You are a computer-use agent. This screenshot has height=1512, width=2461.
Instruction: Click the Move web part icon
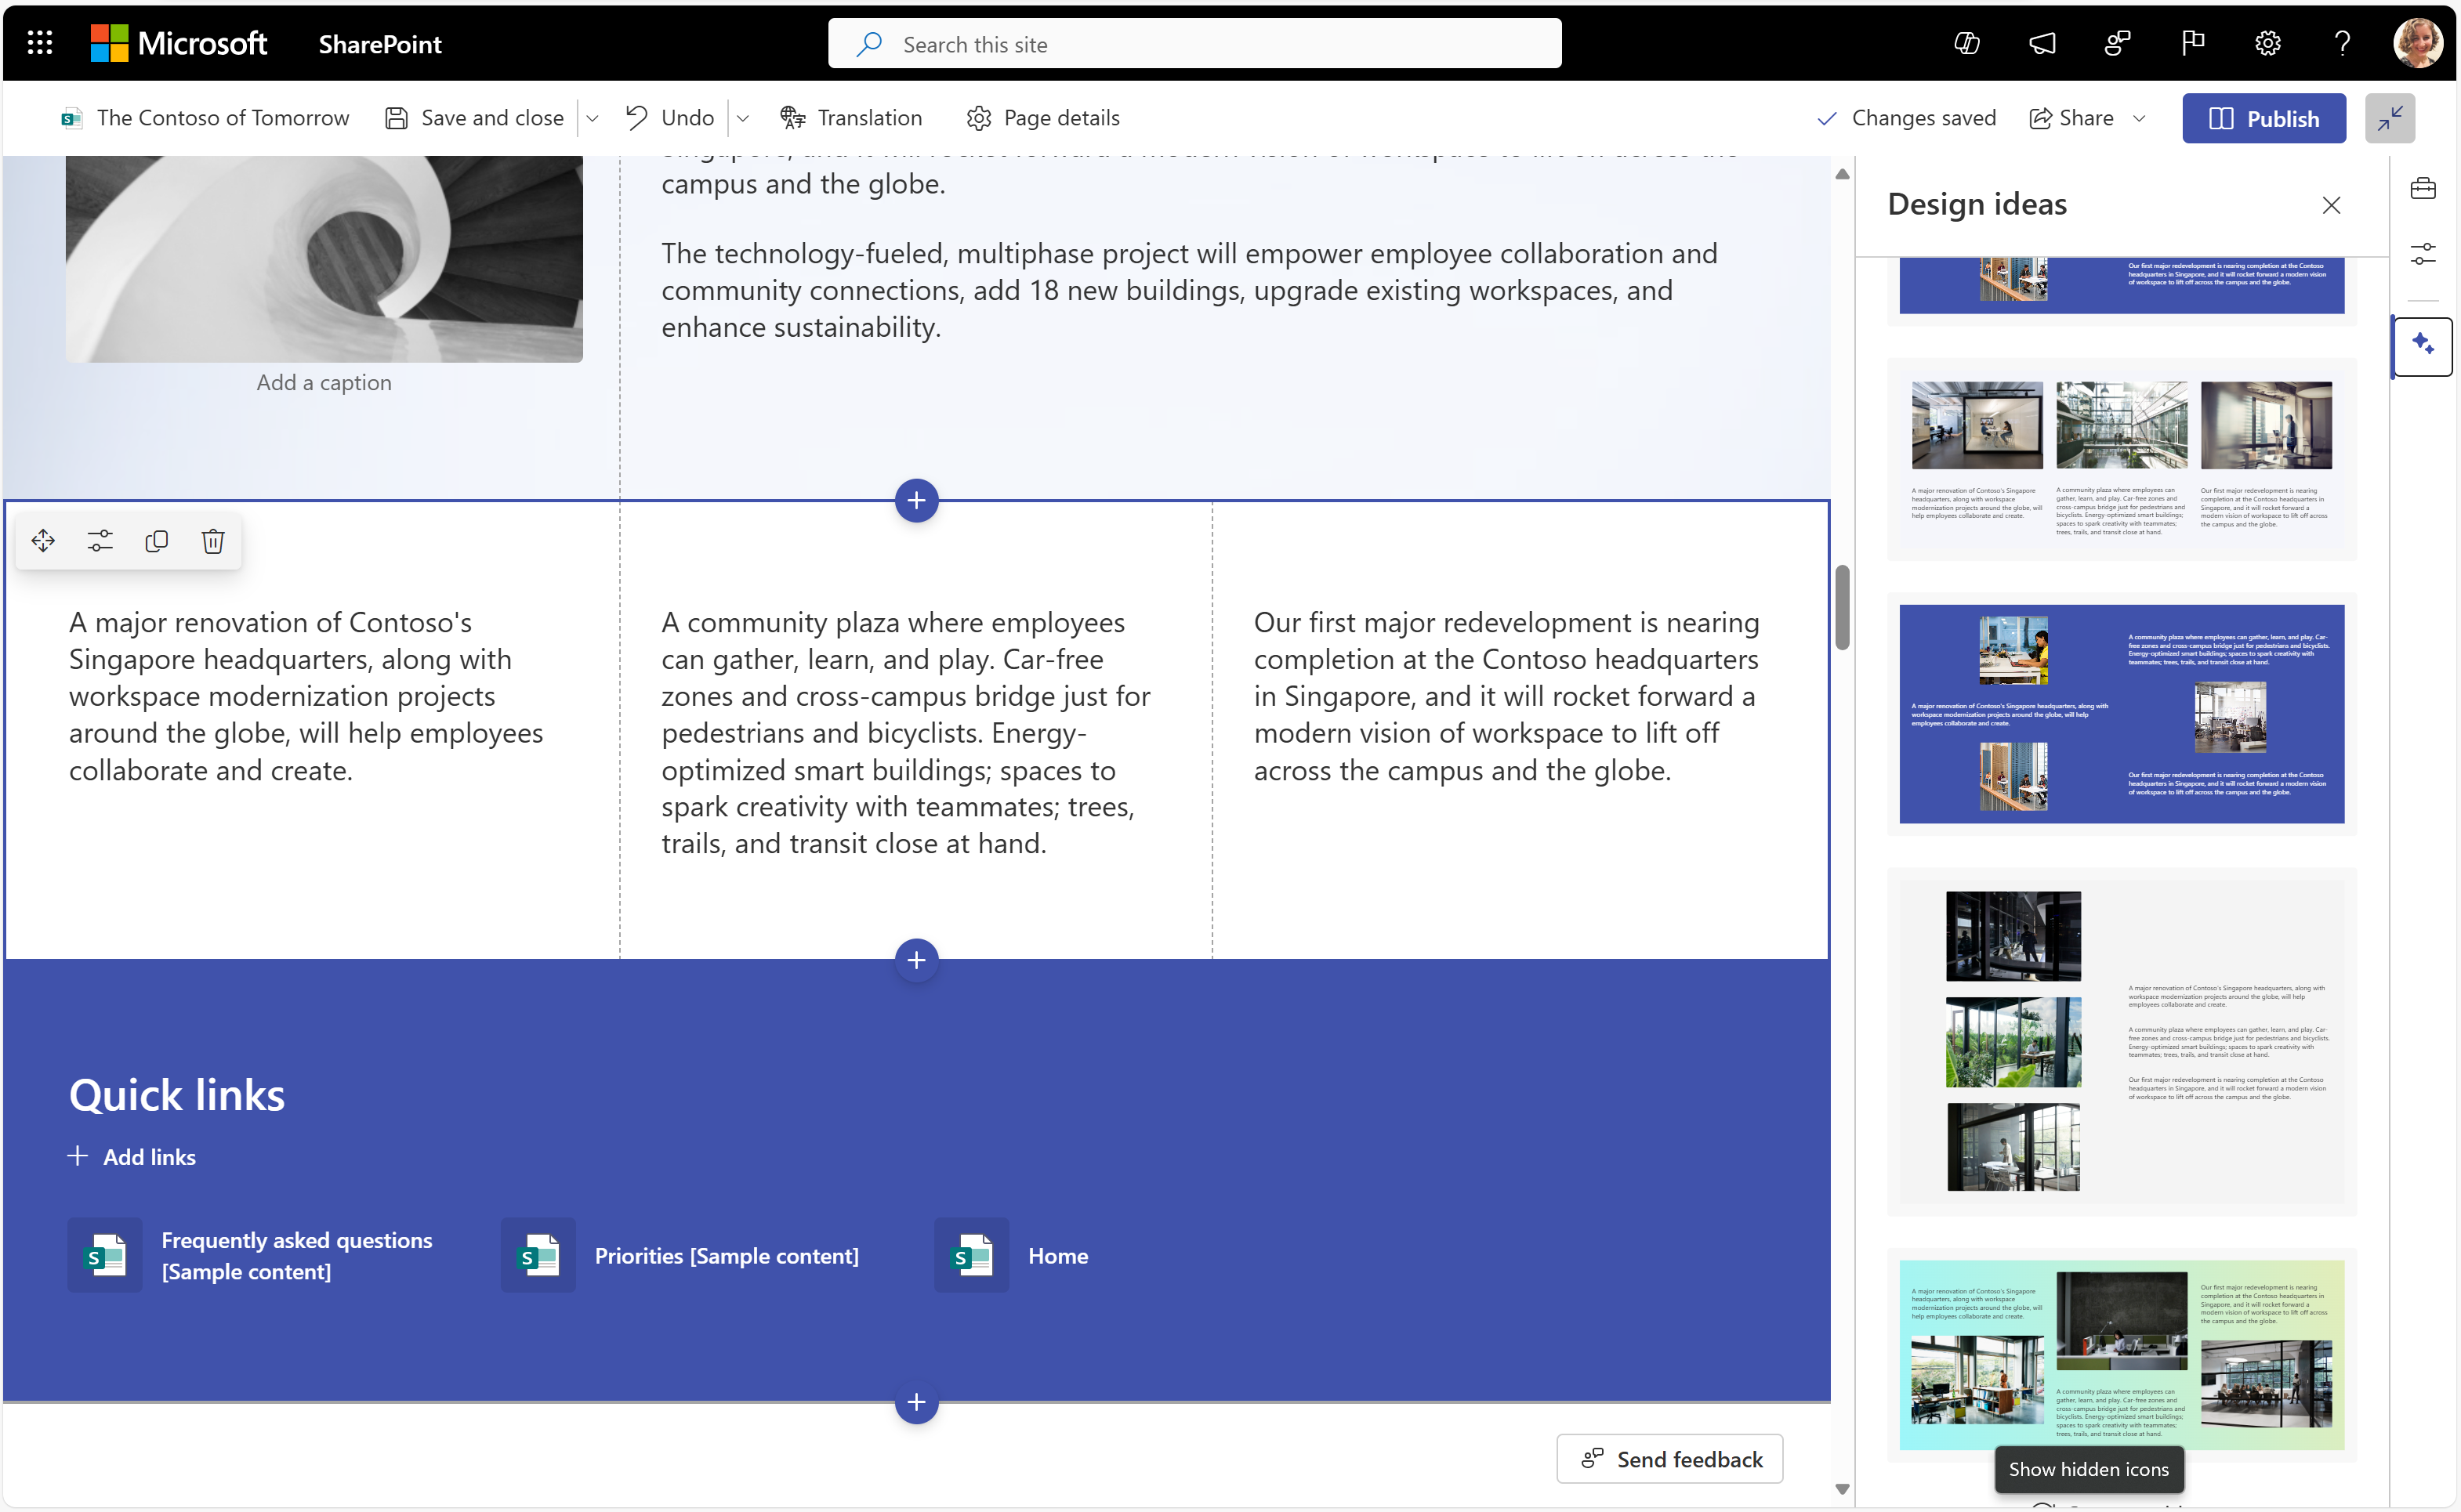pos(42,541)
